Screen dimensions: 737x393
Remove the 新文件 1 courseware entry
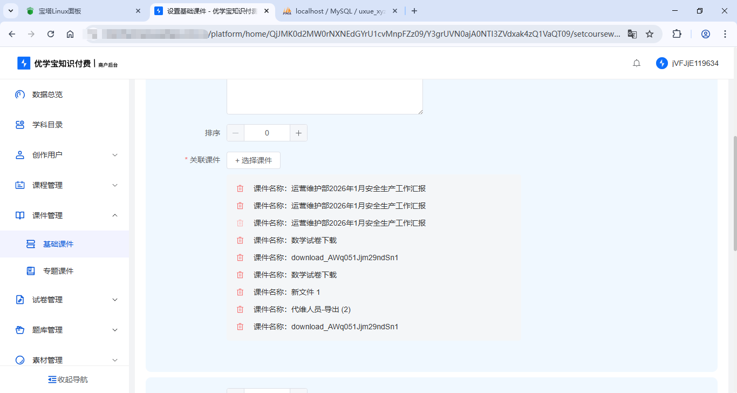(x=240, y=292)
